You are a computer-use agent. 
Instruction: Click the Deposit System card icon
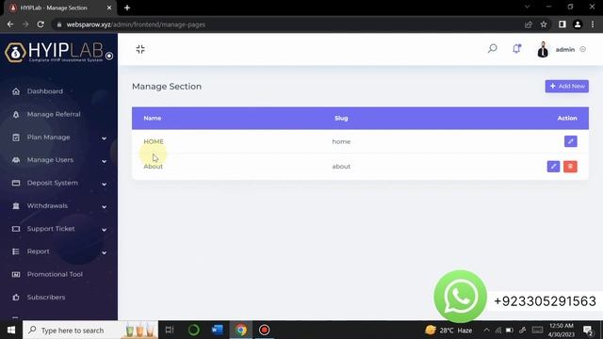click(x=16, y=183)
